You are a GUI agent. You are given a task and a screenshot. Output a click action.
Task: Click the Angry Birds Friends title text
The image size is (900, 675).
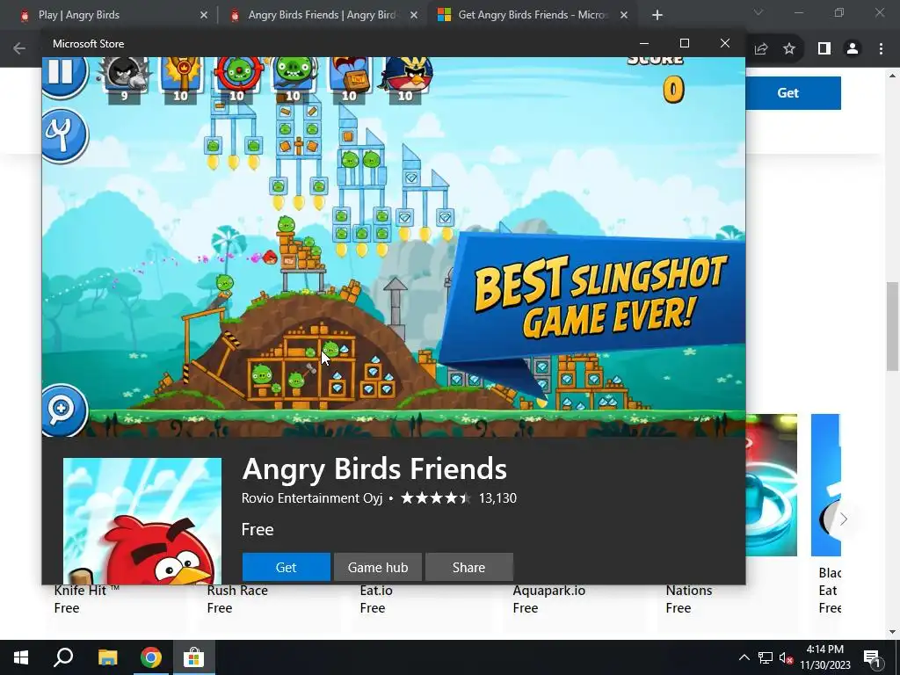point(374,469)
